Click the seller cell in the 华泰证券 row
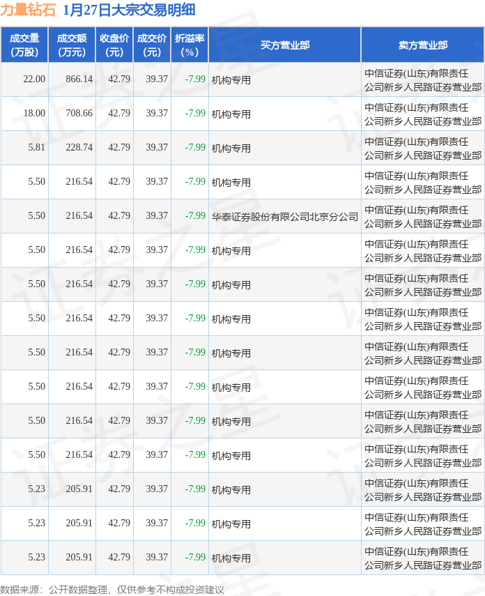Viewport: 485px width, 596px height. coord(423,217)
